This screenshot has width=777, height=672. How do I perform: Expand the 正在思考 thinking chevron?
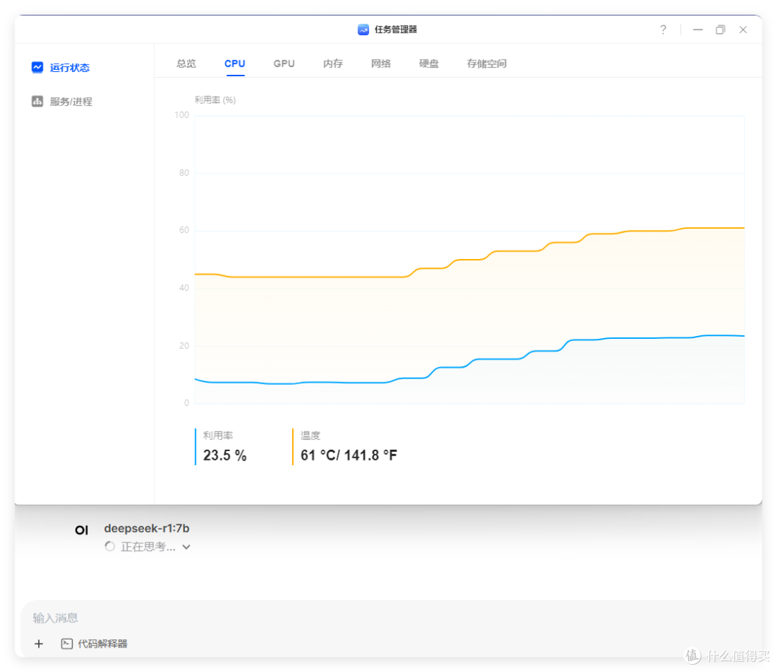coord(186,547)
